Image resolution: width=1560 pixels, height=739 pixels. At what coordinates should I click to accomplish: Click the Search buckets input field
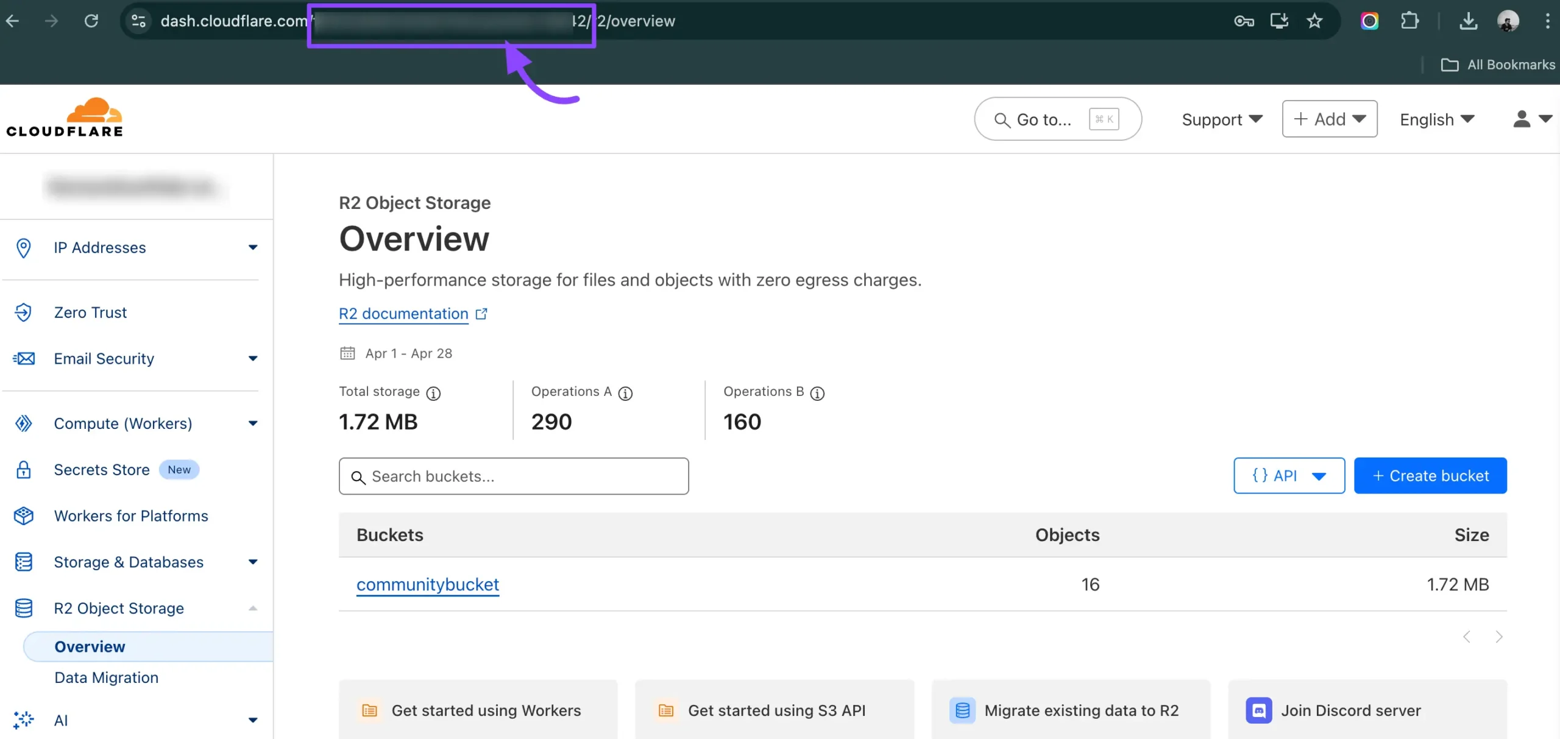(514, 476)
